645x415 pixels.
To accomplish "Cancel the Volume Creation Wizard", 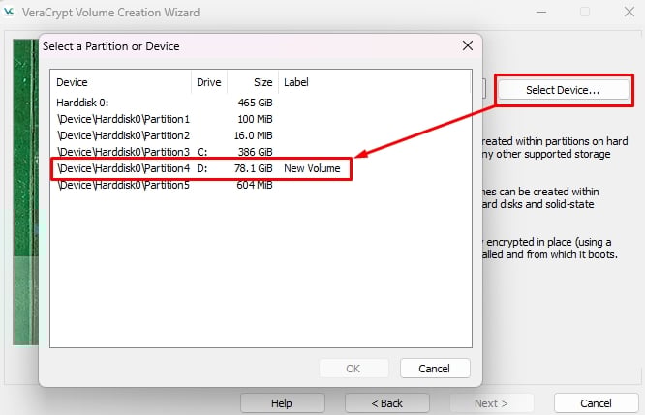I will [596, 403].
